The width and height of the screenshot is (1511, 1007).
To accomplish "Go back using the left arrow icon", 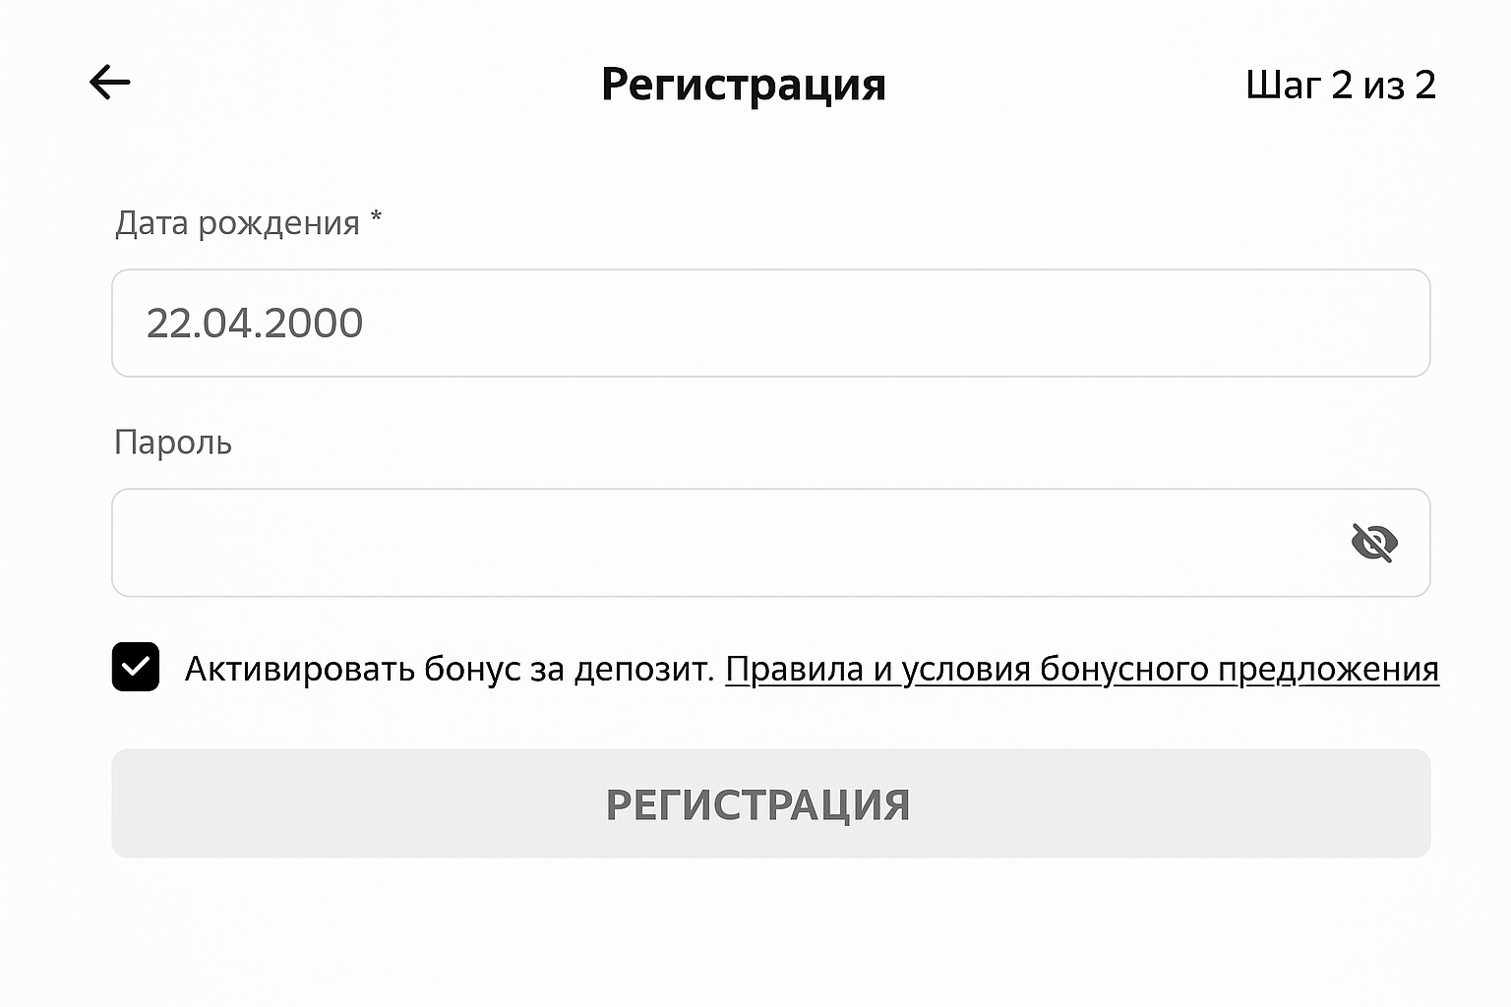I will (109, 83).
